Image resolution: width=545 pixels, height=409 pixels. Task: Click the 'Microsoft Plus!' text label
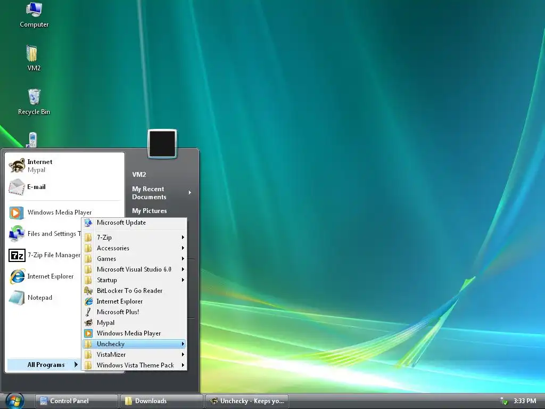[x=118, y=312]
